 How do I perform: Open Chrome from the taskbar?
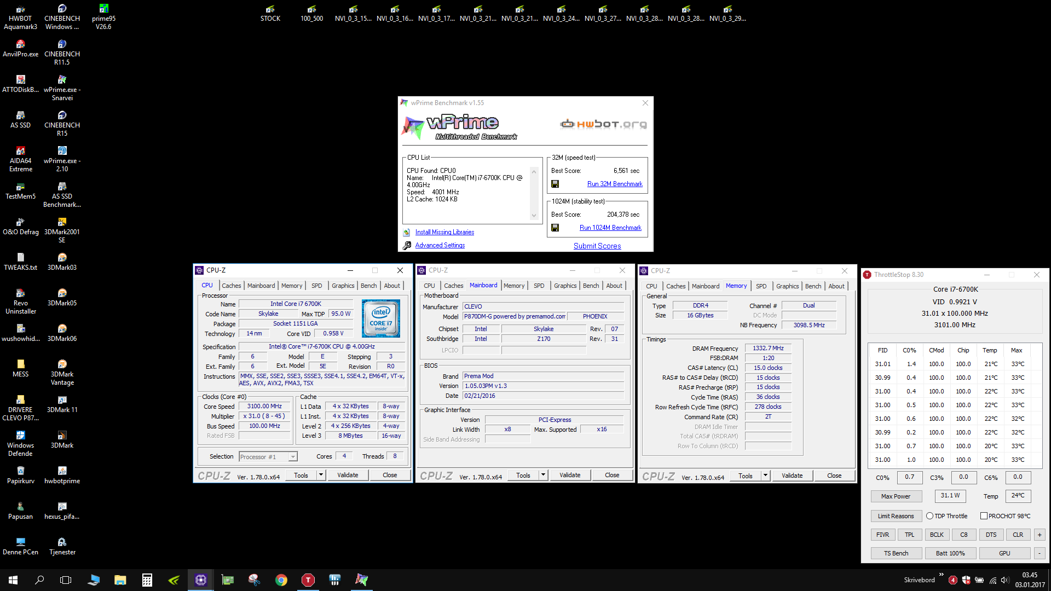281,580
